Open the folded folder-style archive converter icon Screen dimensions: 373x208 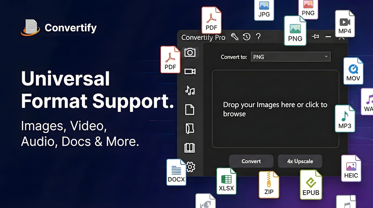pyautogui.click(x=190, y=129)
